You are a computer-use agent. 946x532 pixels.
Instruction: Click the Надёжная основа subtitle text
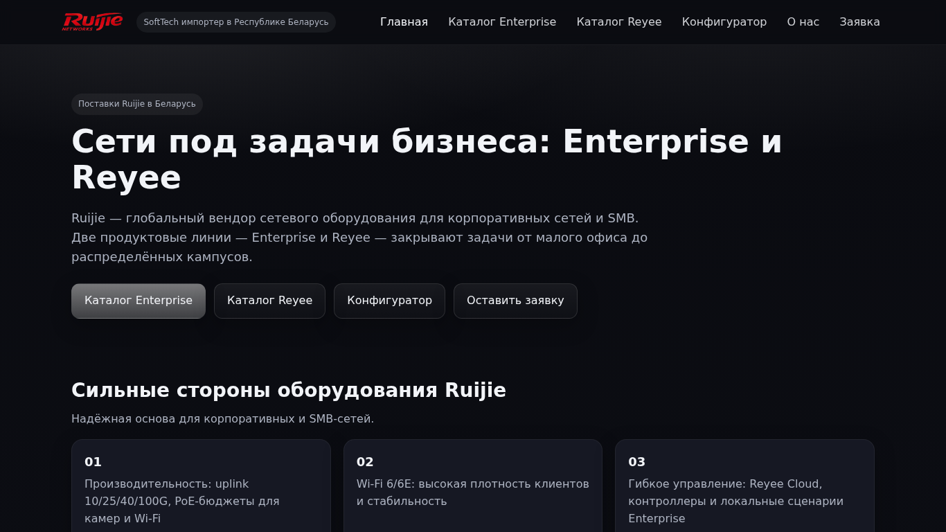coord(222,418)
